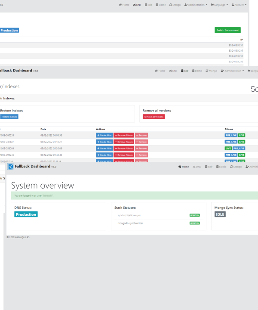Remove Aliases for index dated 03/12/2022 08:05:55

click(124, 135)
